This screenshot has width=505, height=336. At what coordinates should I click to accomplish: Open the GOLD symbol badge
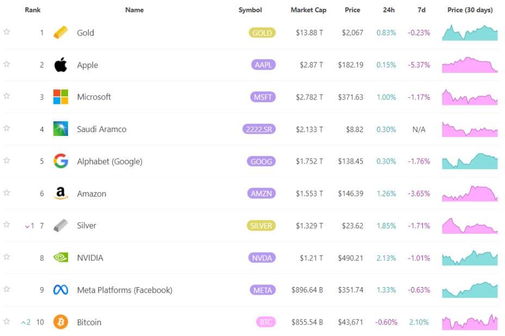[262, 33]
